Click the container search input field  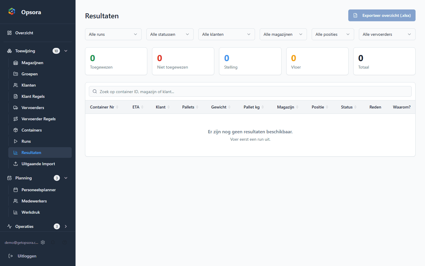click(250, 91)
